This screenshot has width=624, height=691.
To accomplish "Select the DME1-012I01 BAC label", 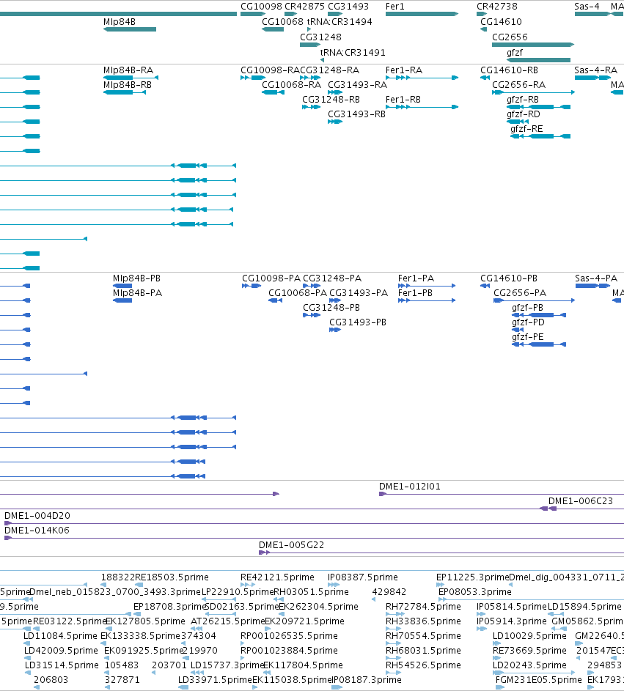I will point(410,487).
